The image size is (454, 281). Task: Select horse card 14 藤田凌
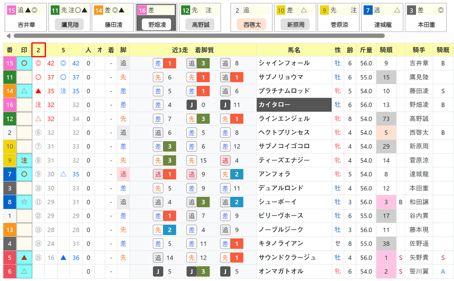click(113, 18)
